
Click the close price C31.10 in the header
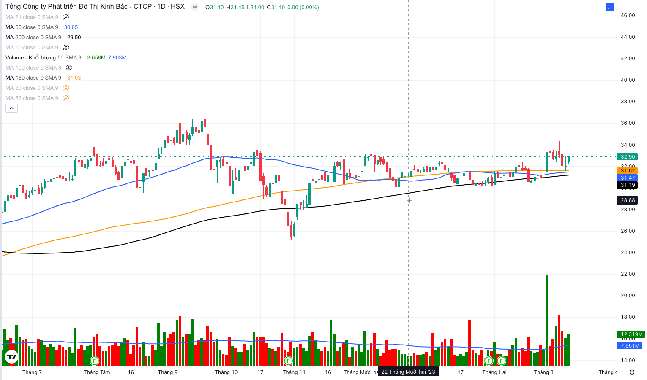[276, 8]
